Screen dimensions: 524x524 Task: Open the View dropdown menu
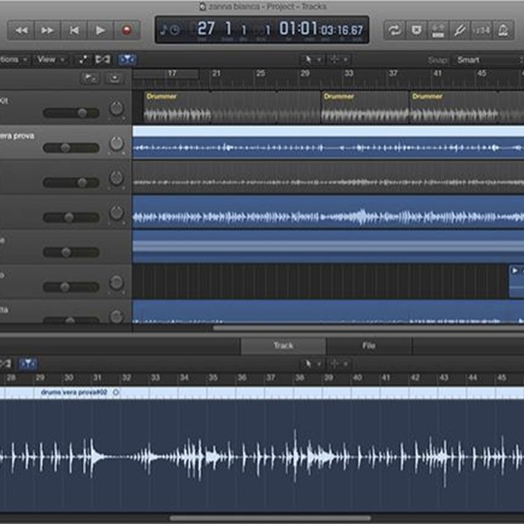[x=49, y=59]
